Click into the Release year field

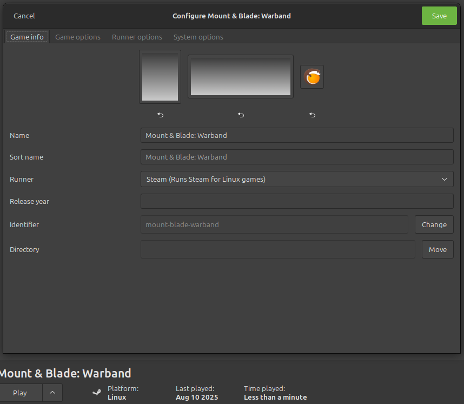[297, 201]
